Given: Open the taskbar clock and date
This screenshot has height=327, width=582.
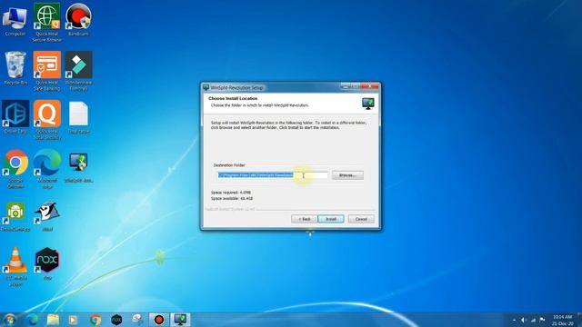Looking at the screenshot, I should point(562,320).
